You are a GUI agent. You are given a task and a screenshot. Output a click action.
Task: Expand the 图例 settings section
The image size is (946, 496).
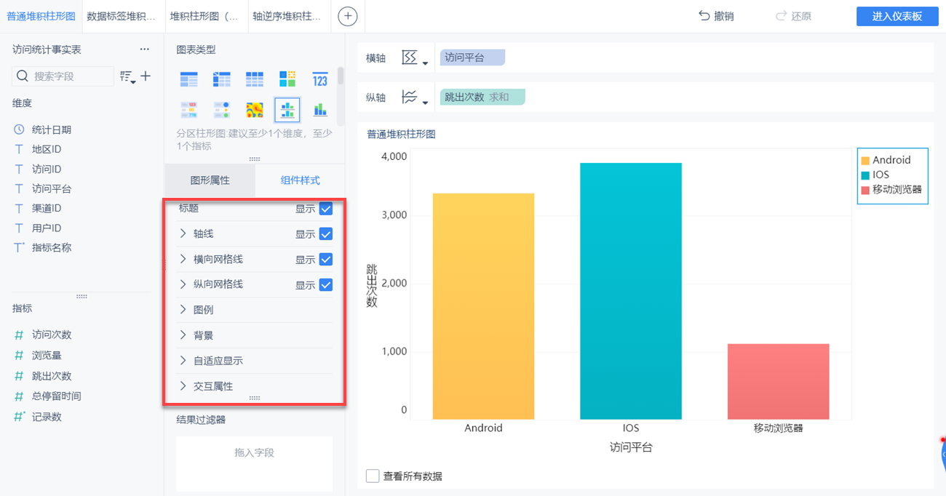point(183,310)
